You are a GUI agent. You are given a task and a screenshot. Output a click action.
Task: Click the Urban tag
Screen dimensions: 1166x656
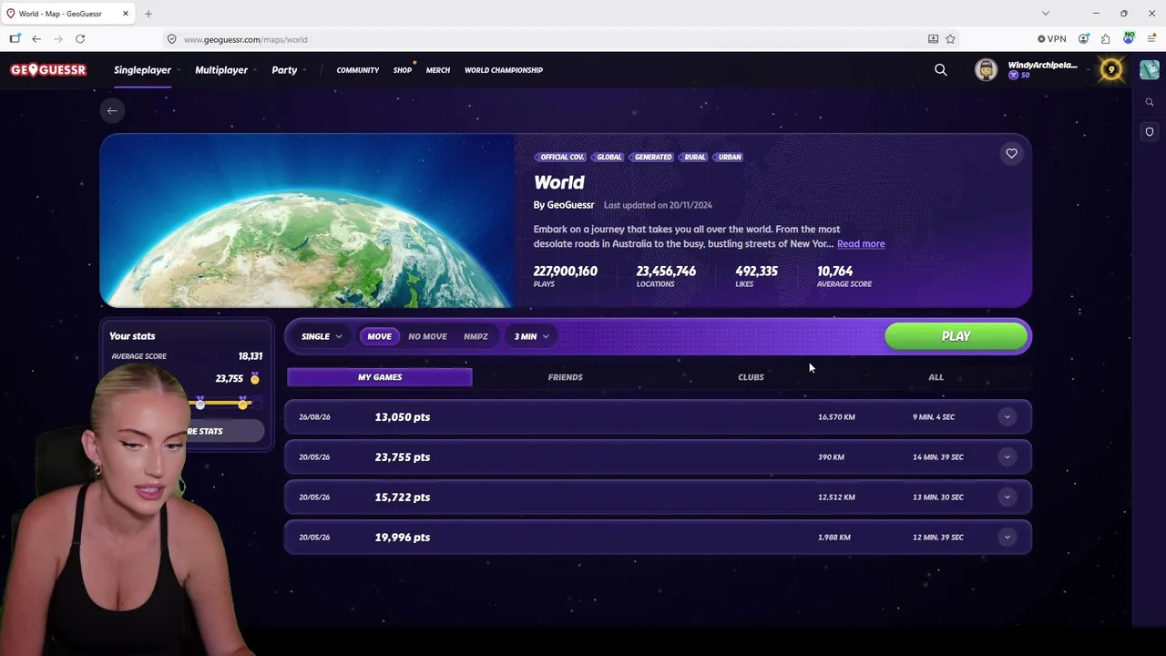pyautogui.click(x=729, y=157)
